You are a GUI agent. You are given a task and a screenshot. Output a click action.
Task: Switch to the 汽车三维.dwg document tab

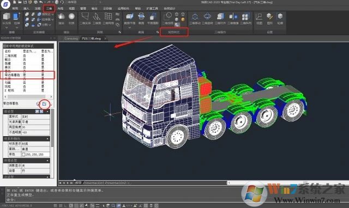(x=92, y=39)
